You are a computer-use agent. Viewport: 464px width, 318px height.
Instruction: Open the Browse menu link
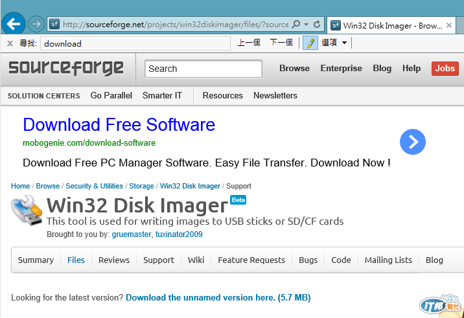click(x=294, y=69)
